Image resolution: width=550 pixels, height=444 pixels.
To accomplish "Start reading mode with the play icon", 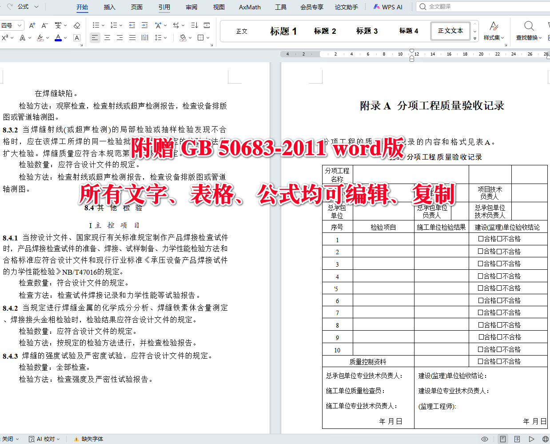I will coord(531,439).
